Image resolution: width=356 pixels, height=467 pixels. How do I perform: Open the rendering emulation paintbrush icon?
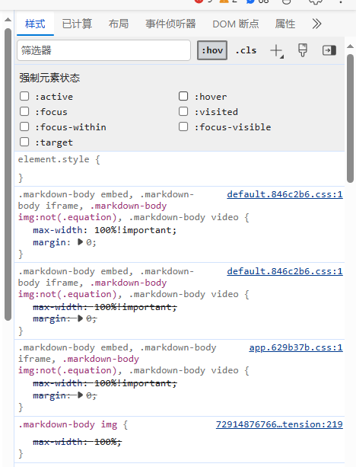click(x=303, y=50)
